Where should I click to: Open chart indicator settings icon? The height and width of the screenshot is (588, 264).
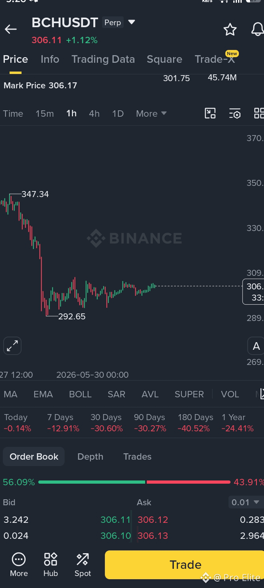235,114
